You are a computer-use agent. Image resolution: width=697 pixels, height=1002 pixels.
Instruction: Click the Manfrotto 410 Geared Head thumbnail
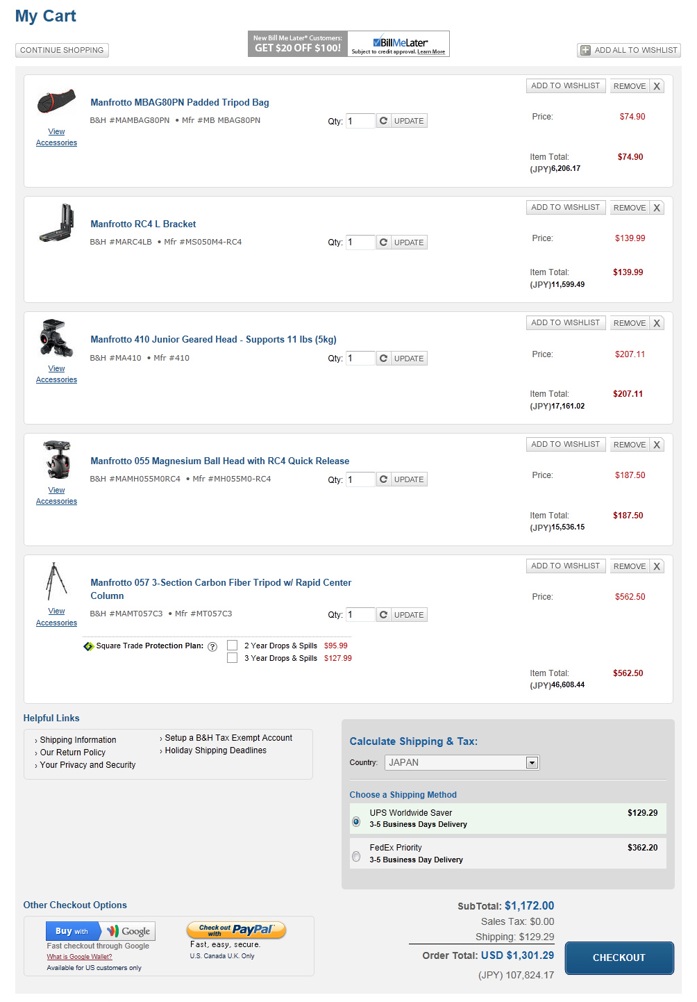pos(56,338)
